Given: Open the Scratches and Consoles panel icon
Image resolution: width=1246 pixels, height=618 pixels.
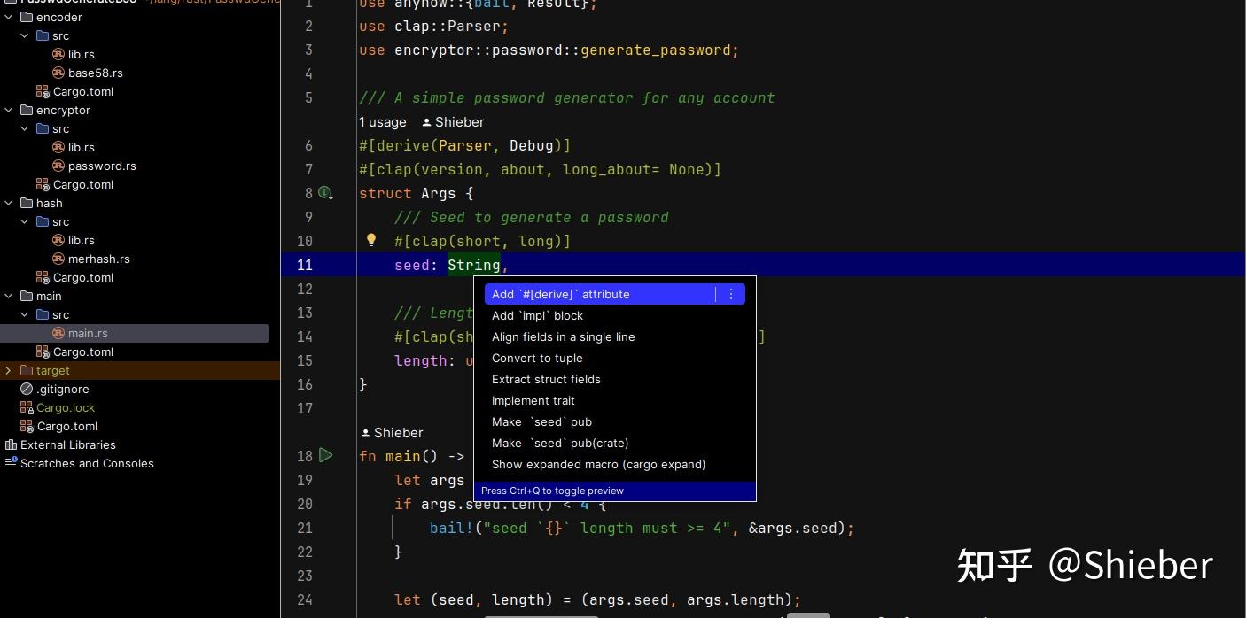Looking at the screenshot, I should (9, 463).
